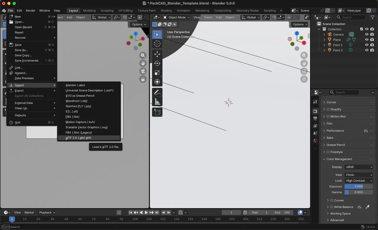
Task: Click the Options button above the viewport
Action: pyautogui.click(x=299, y=24)
